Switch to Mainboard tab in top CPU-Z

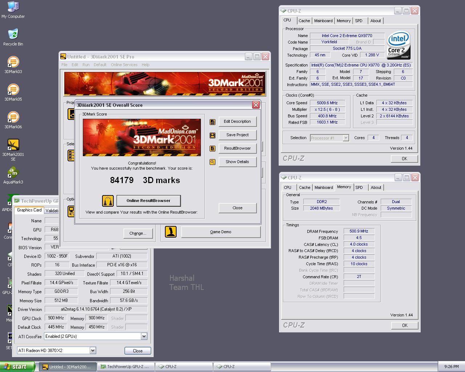point(323,21)
